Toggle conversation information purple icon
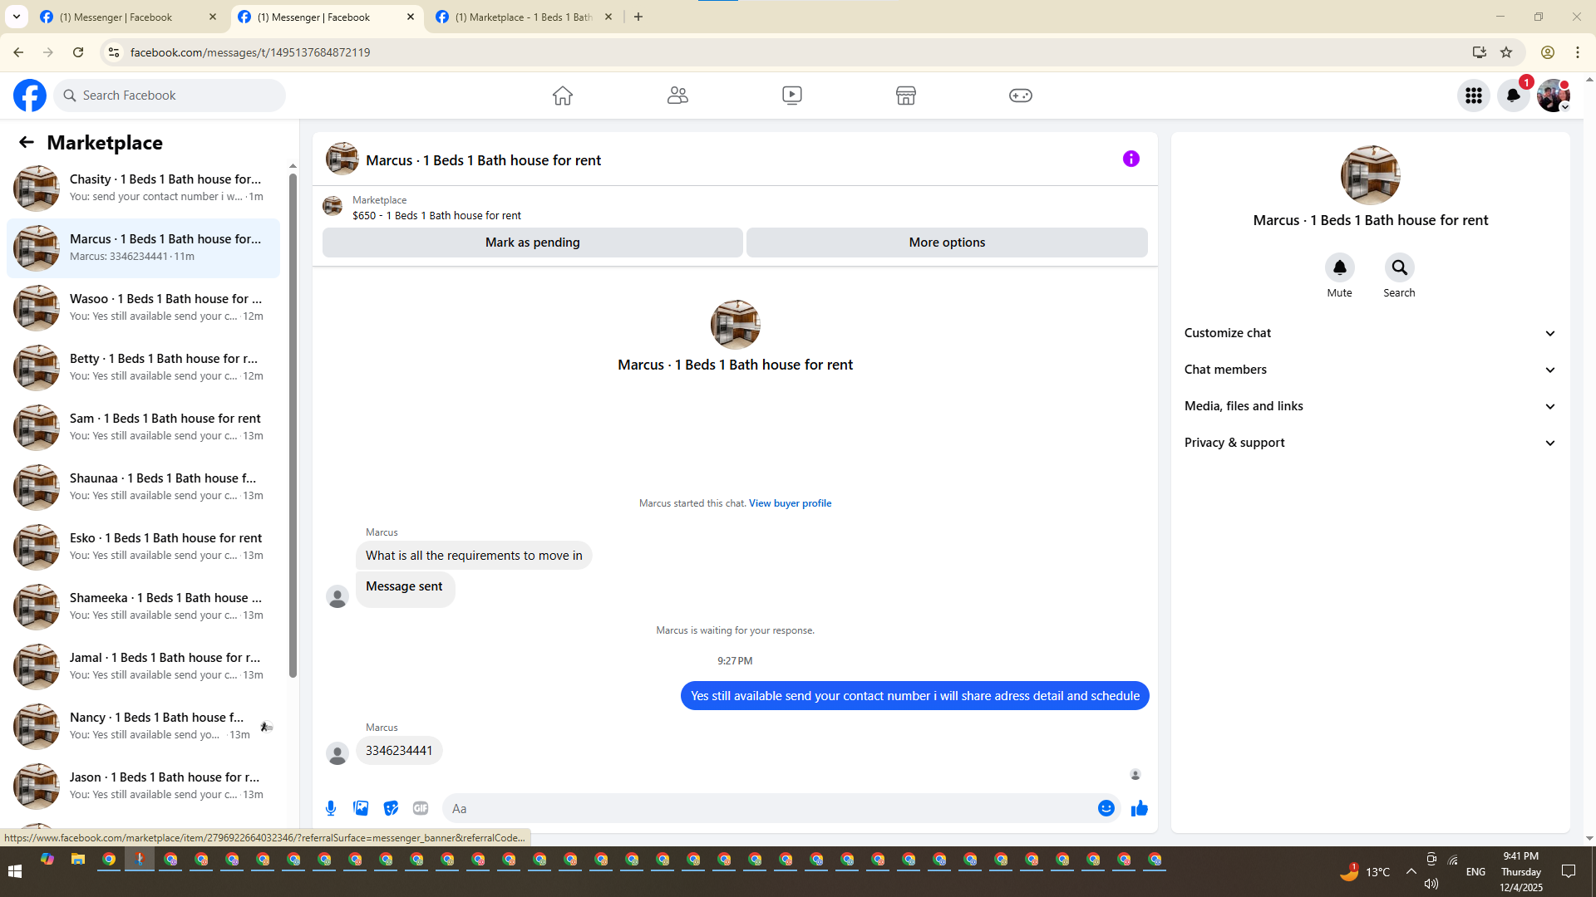 coord(1130,159)
